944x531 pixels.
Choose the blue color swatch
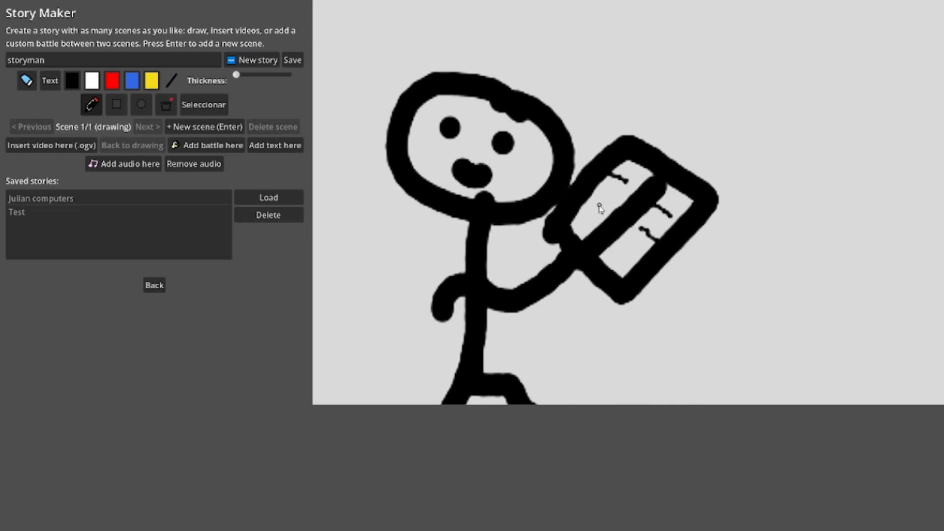[132, 81]
